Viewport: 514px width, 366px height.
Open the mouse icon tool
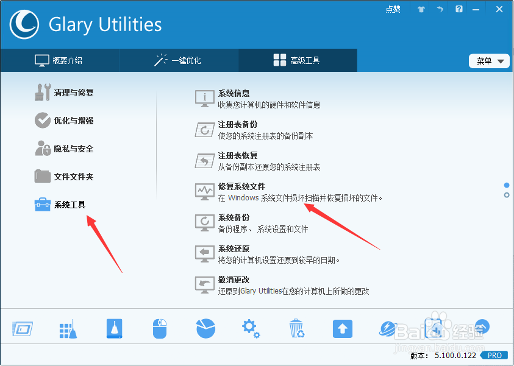[x=160, y=329]
